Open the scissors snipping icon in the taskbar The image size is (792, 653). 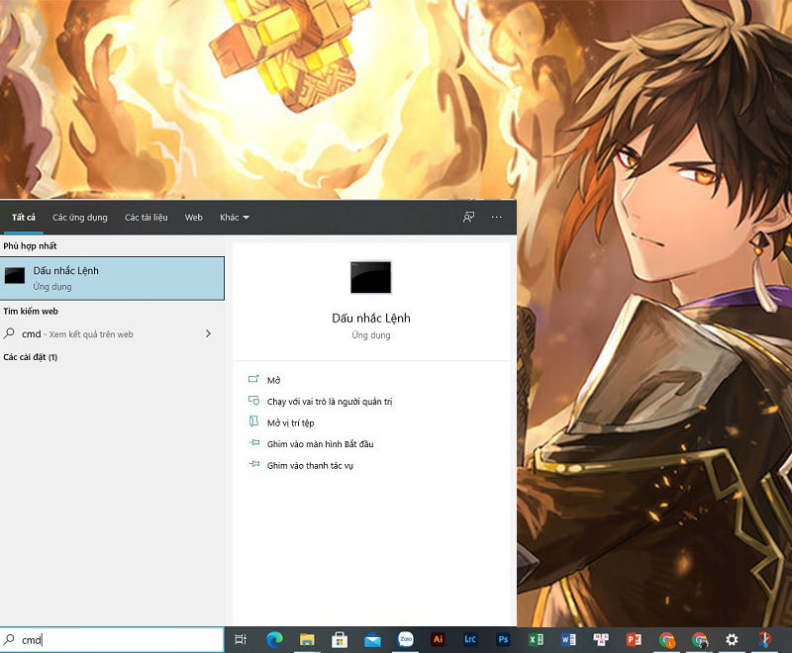coord(764,639)
